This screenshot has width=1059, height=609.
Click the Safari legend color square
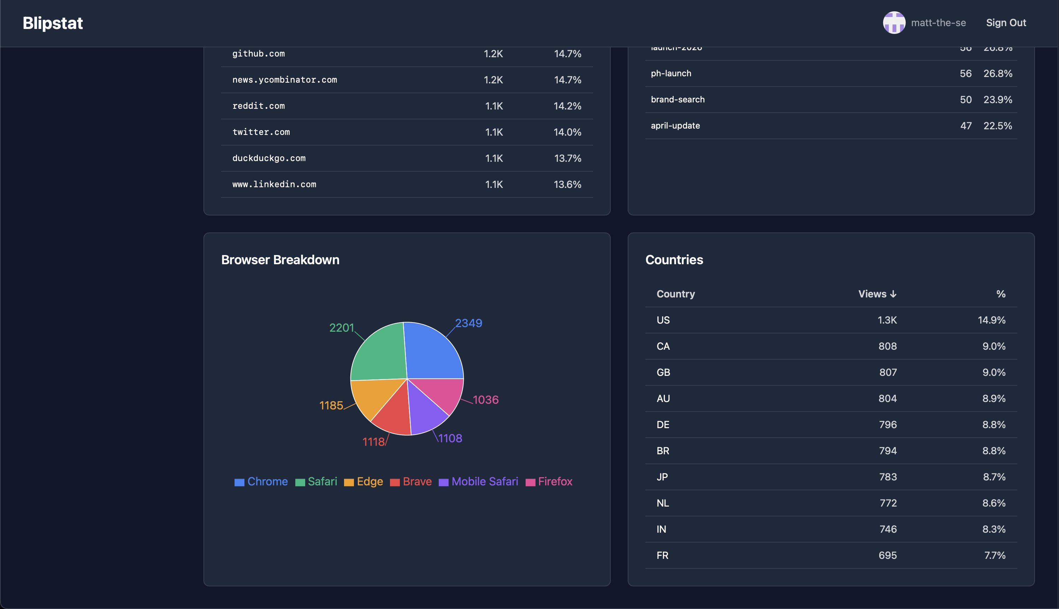point(300,482)
